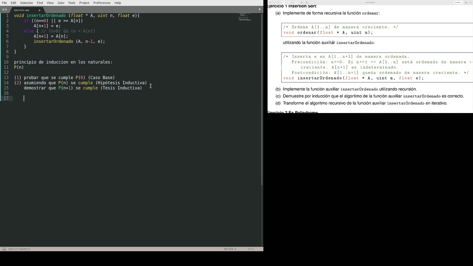
Task: Open the search icon in PDF viewer
Action: (302, 3)
